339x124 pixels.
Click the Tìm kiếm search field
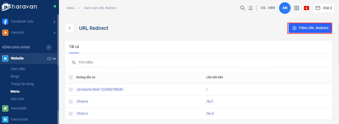click(198, 63)
